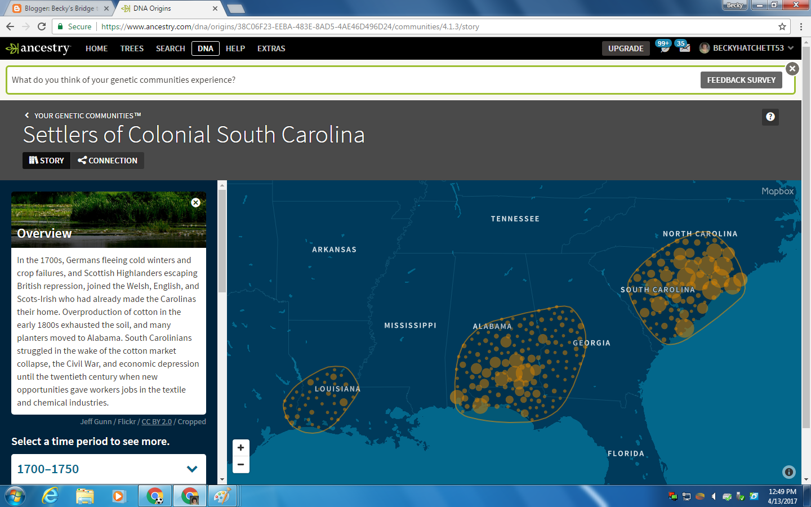Click the NORTH CAROLINA map label

(x=700, y=234)
